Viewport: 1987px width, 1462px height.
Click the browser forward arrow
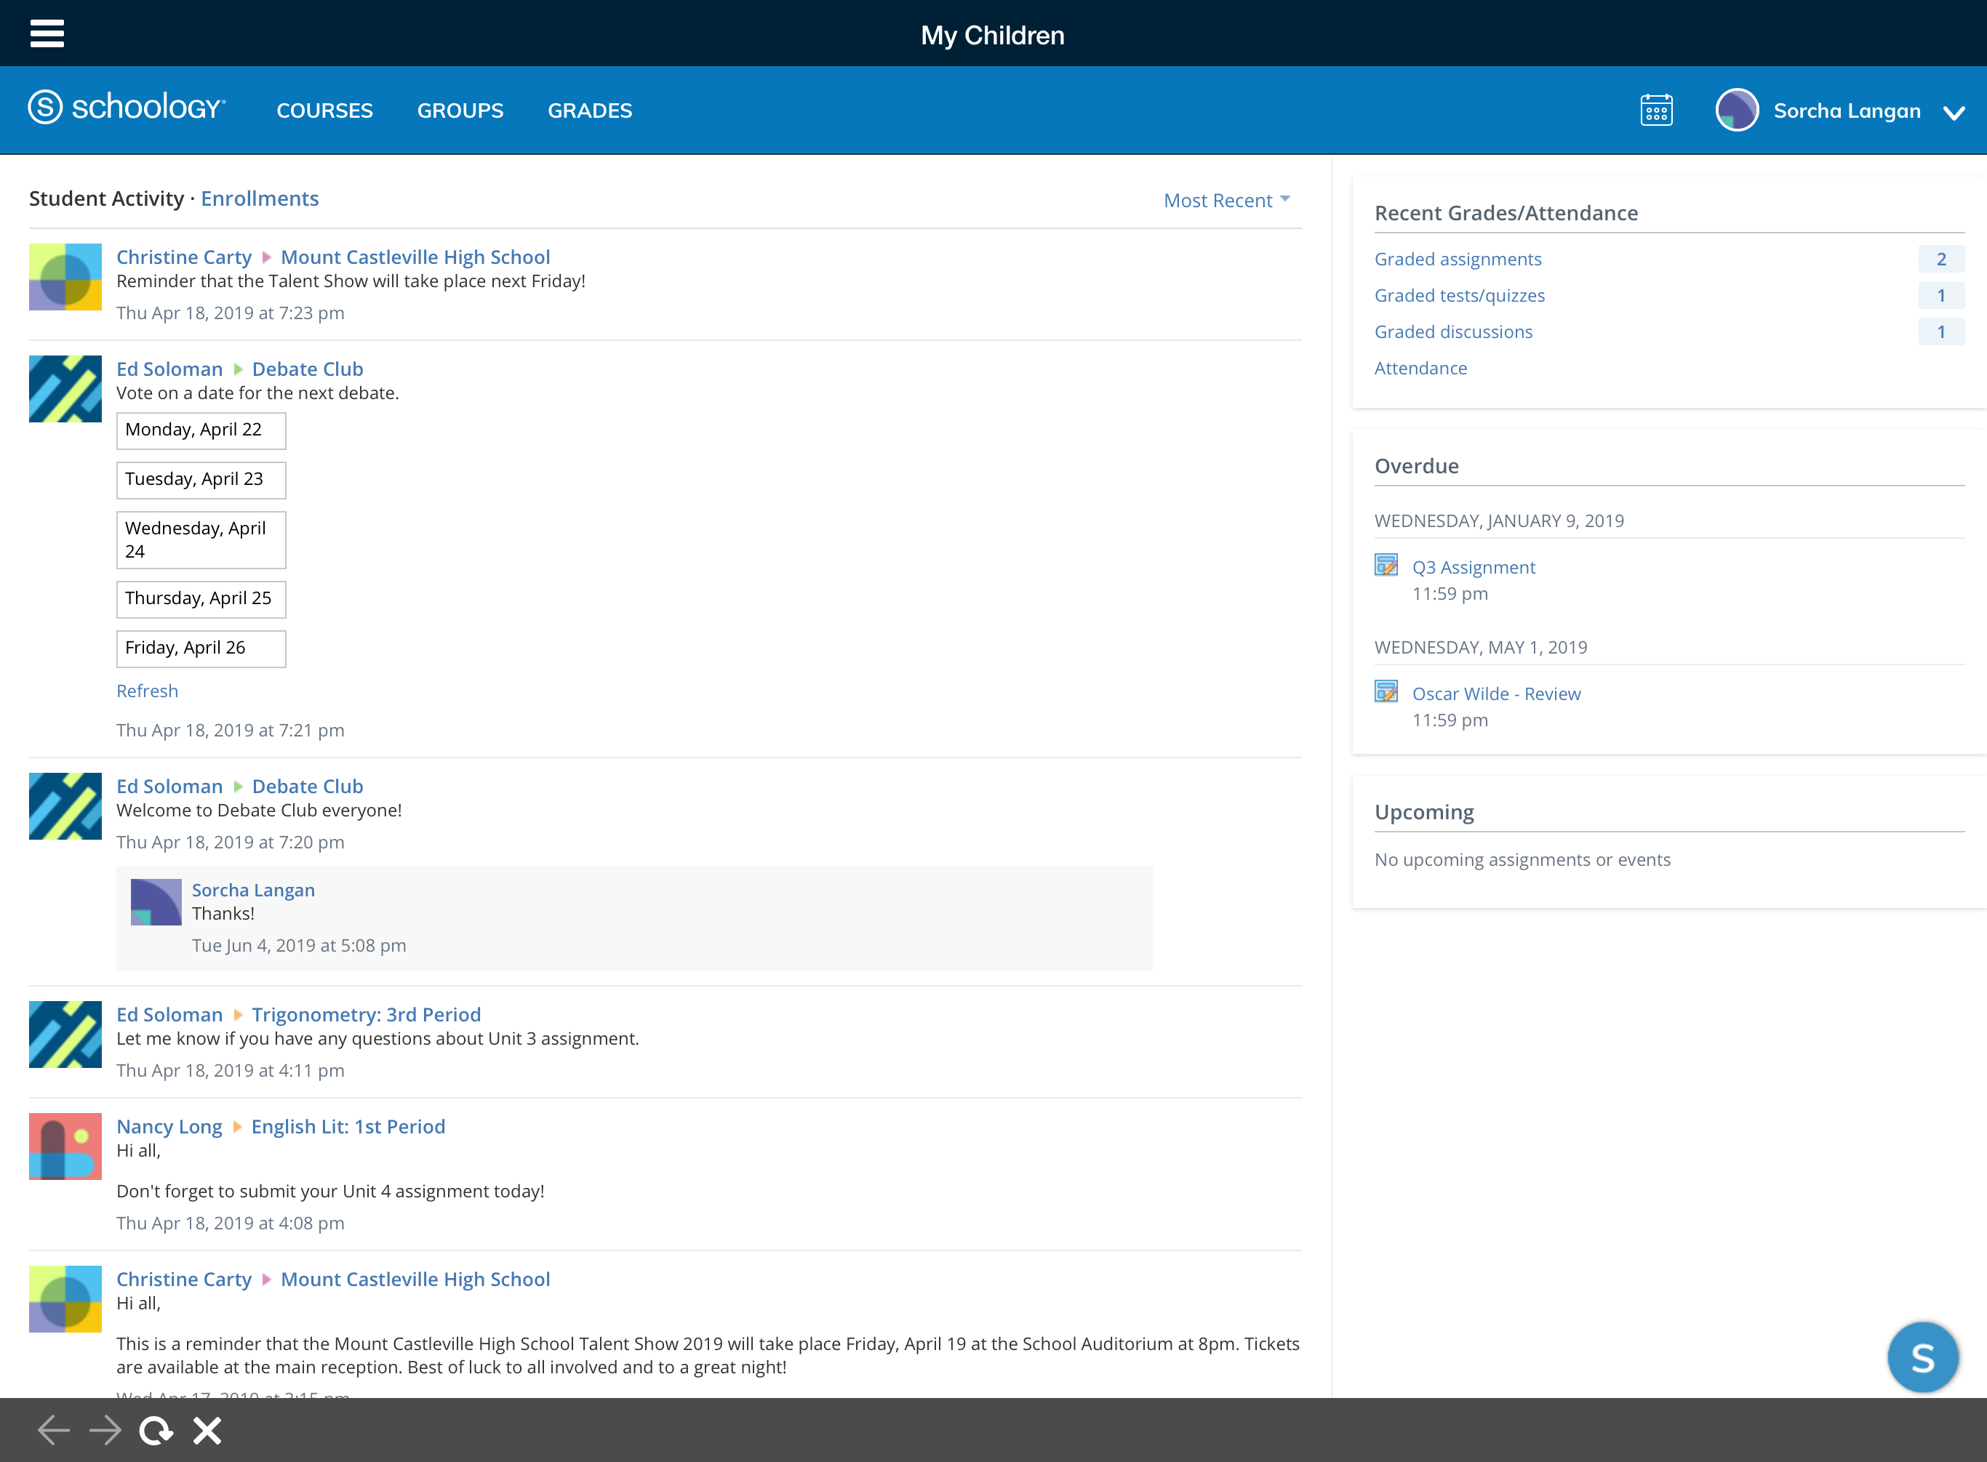click(x=105, y=1429)
